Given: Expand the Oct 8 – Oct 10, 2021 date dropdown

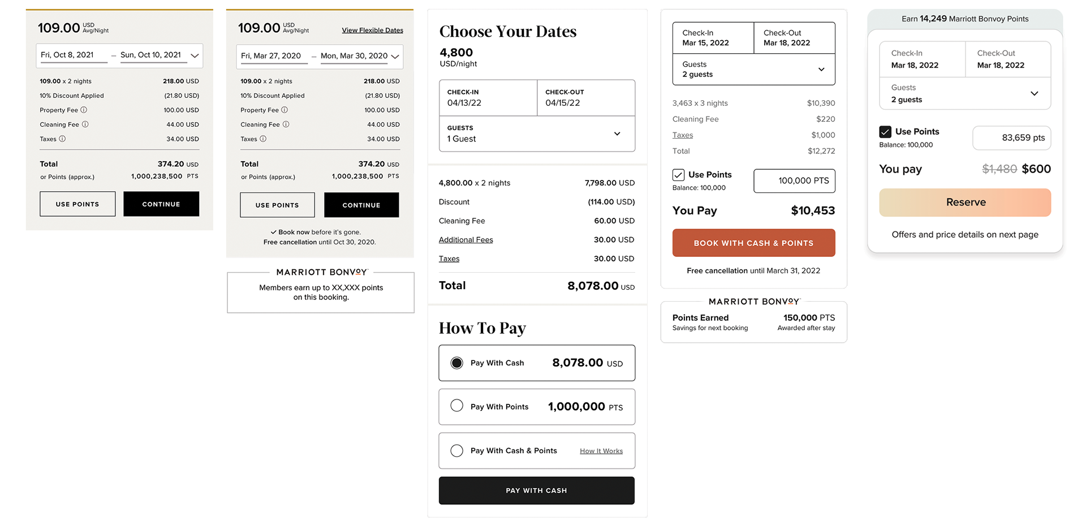Looking at the screenshot, I should 195,55.
